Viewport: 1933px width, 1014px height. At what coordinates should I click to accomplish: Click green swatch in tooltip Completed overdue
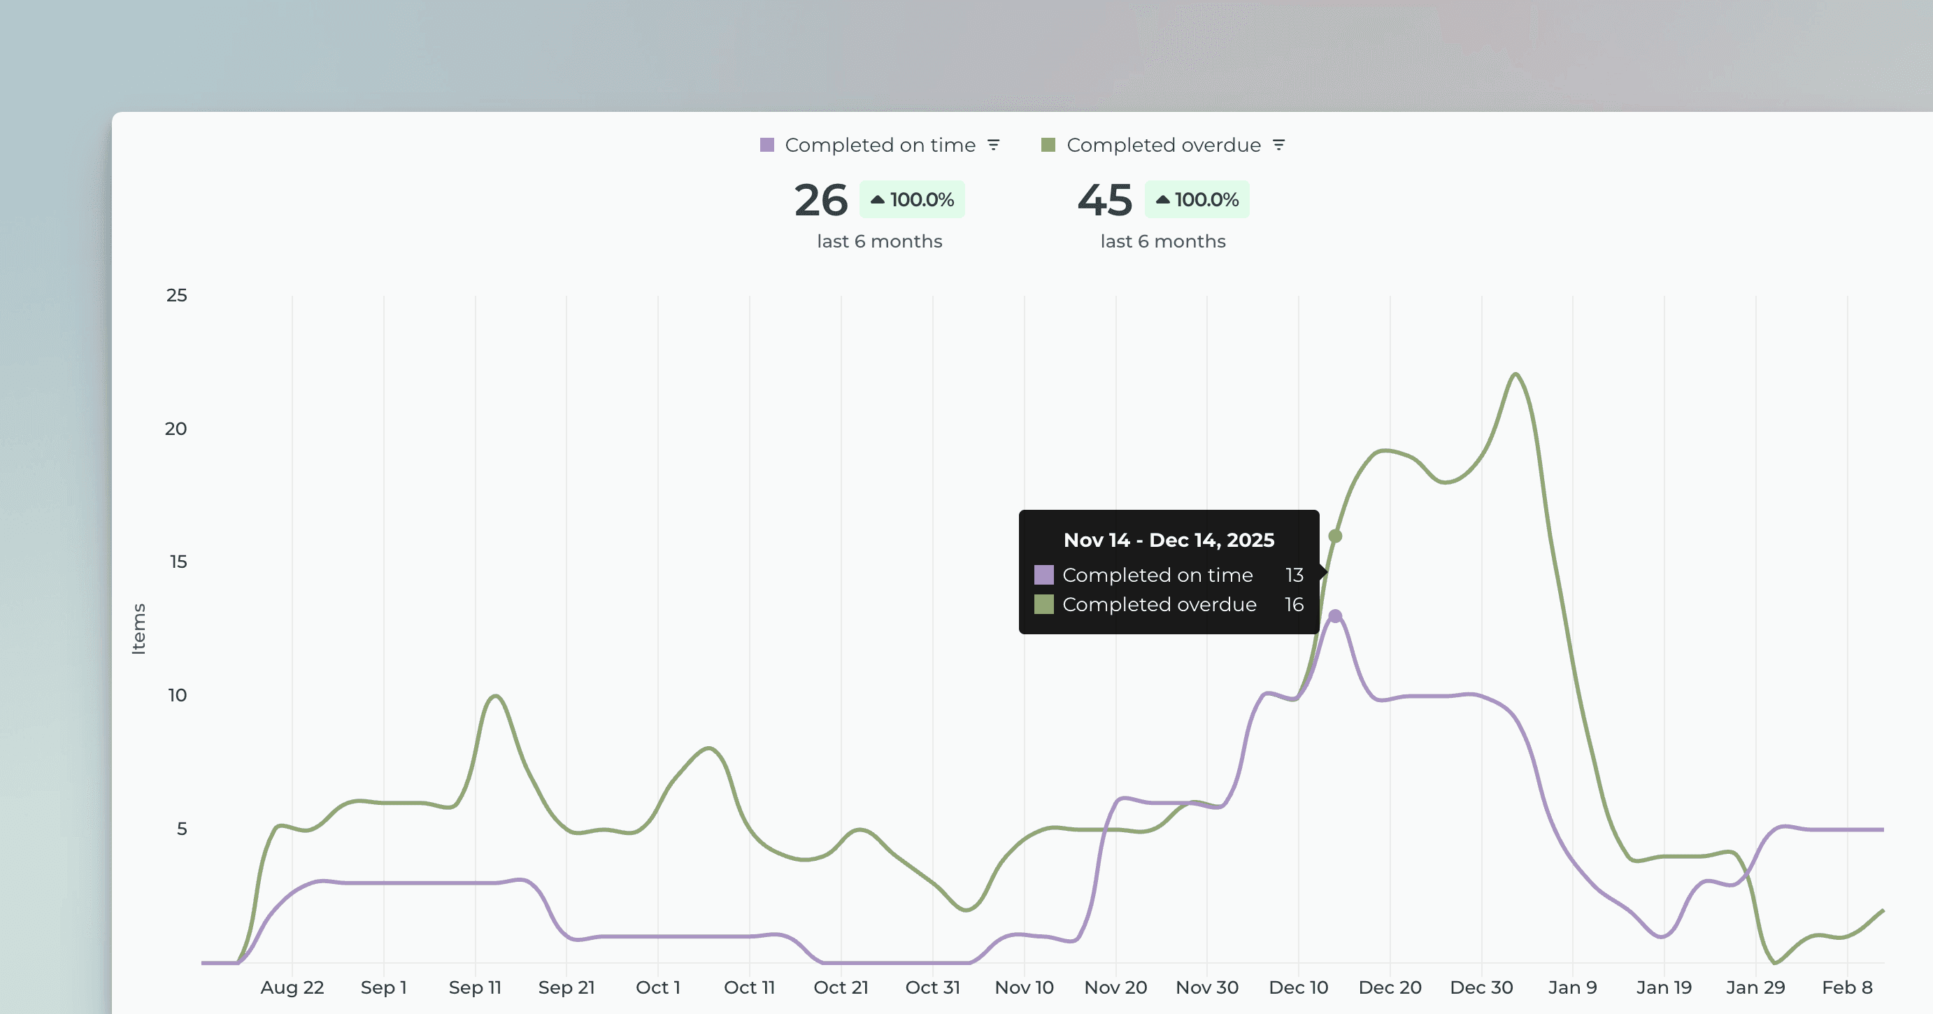tap(1044, 604)
